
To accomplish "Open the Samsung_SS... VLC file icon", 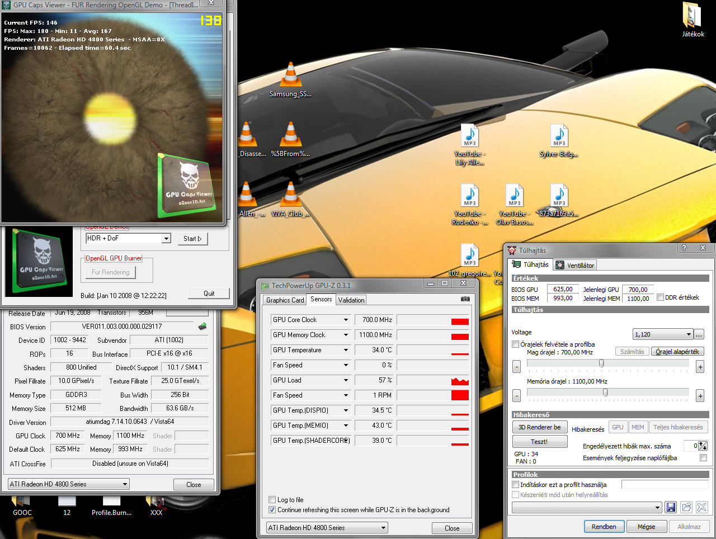I will [x=290, y=79].
